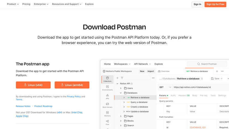Click the Save disk icon
The height and width of the screenshot is (129, 229).
click(x=212, y=79)
